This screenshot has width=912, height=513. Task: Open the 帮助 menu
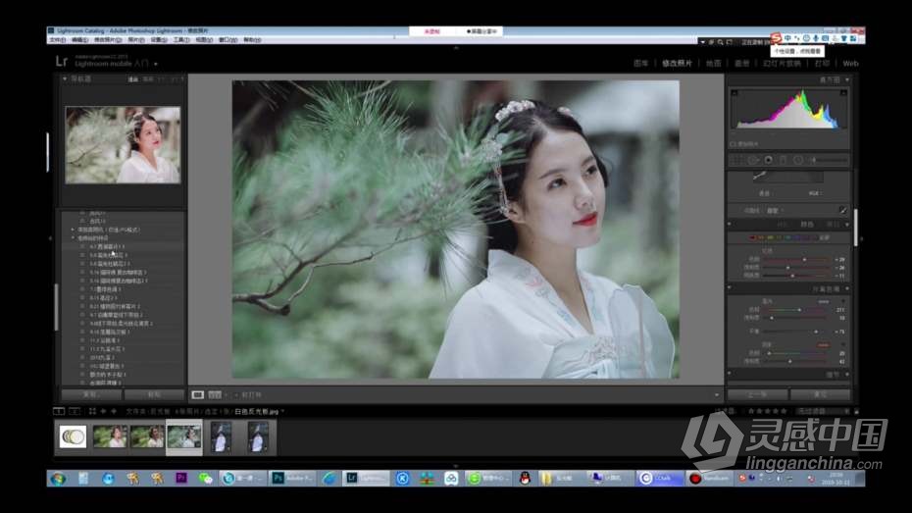coord(252,40)
